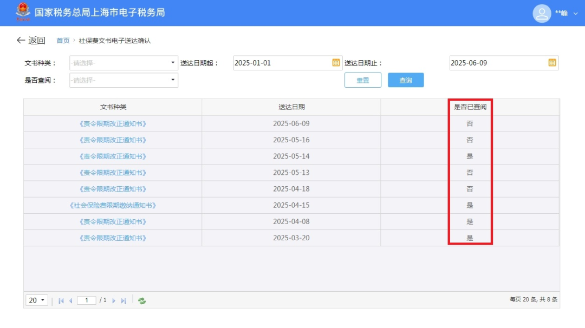
Task: Open the page size dropdown showing 20
Action: 37,300
